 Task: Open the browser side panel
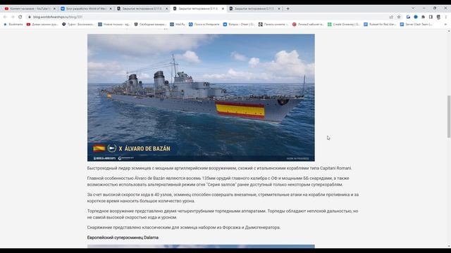(431, 17)
